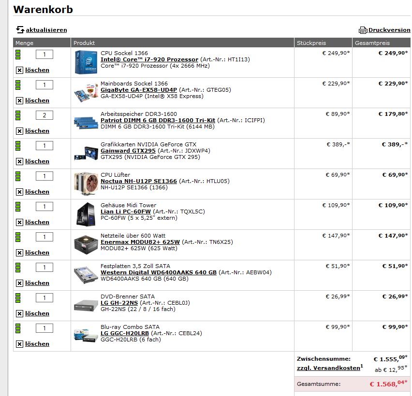This screenshot has height=396, width=412.
Task: Click the Druckversion printer icon
Action: tap(363, 30)
